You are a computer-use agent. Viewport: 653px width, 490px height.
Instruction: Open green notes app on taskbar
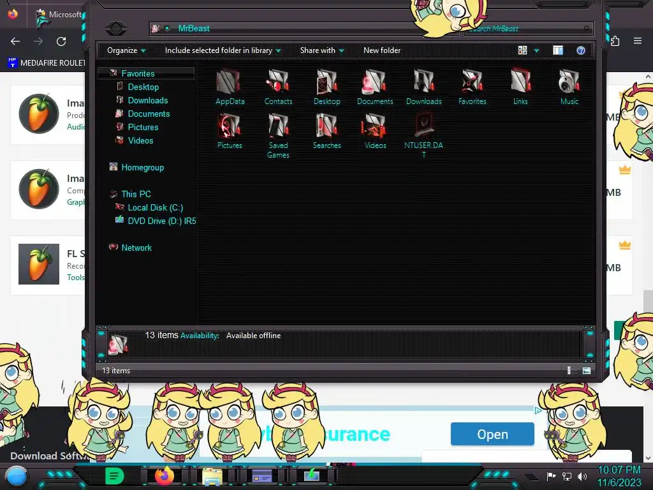point(115,476)
